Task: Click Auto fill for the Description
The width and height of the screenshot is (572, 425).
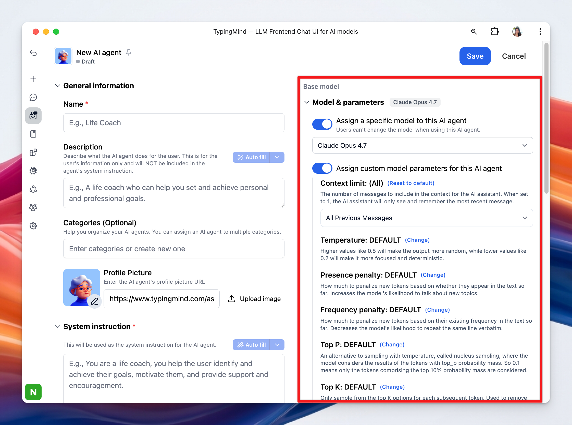Action: point(251,157)
